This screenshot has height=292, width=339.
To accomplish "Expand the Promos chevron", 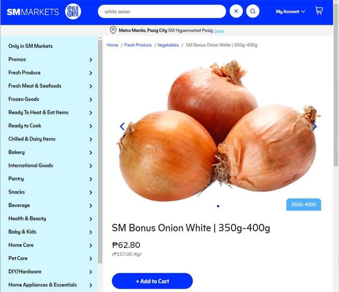I will click(x=91, y=60).
